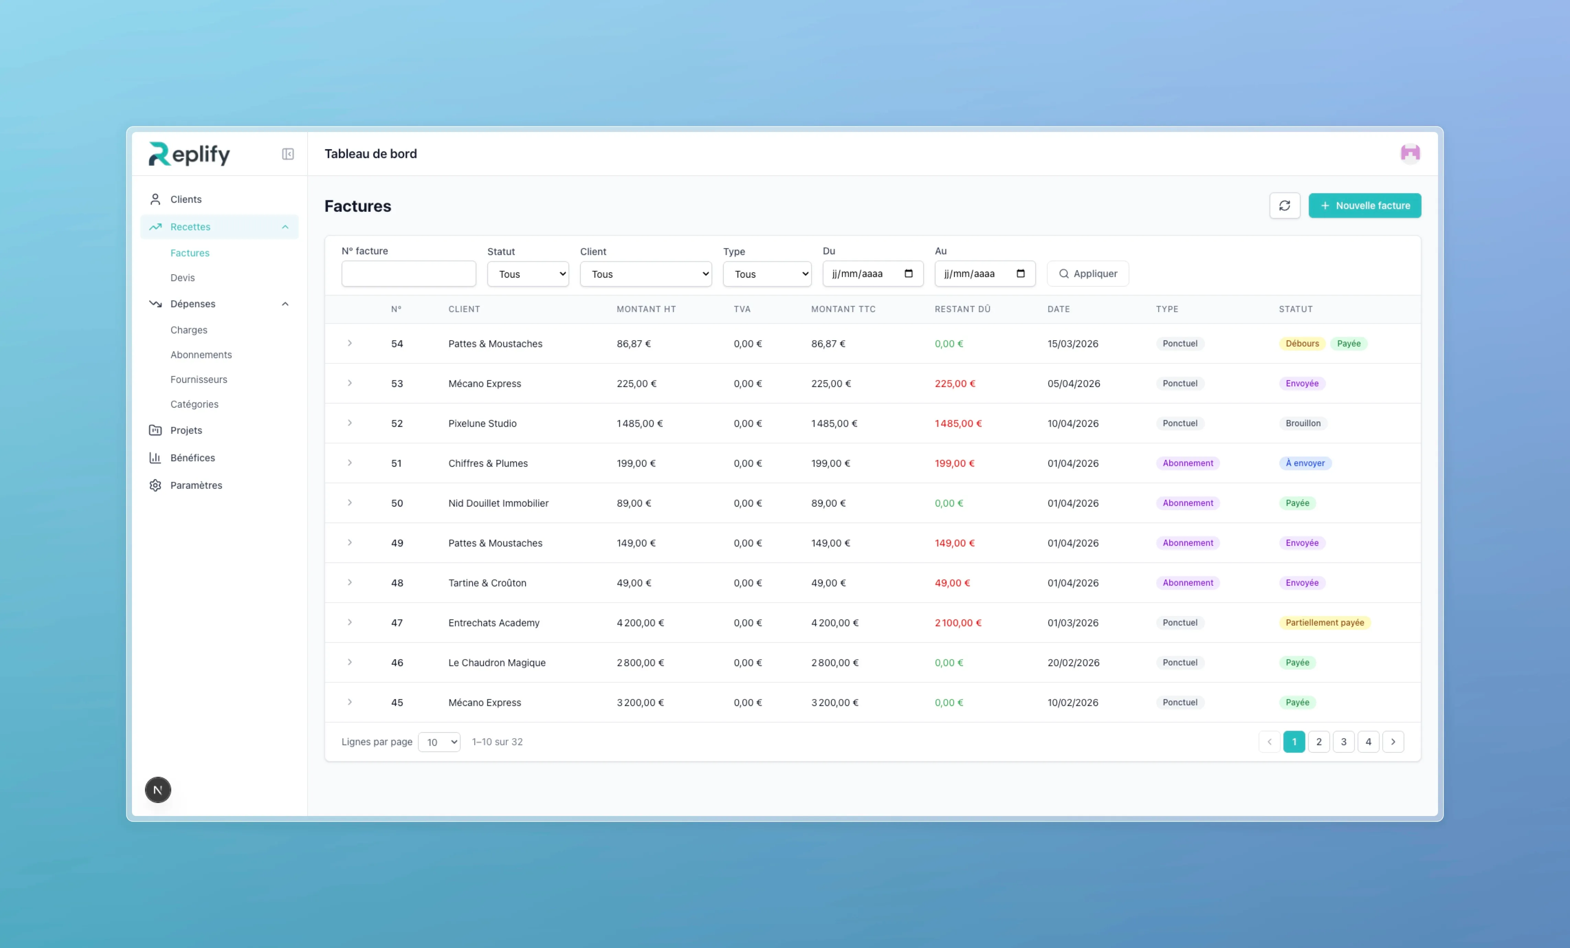
Task: Open the Projets section via its folder icon
Action: (x=155, y=430)
